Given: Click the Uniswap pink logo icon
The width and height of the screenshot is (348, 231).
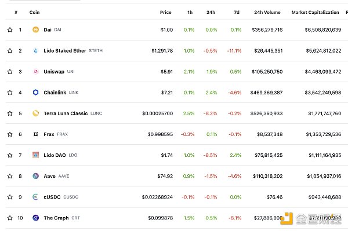Looking at the screenshot, I should [x=35, y=71].
